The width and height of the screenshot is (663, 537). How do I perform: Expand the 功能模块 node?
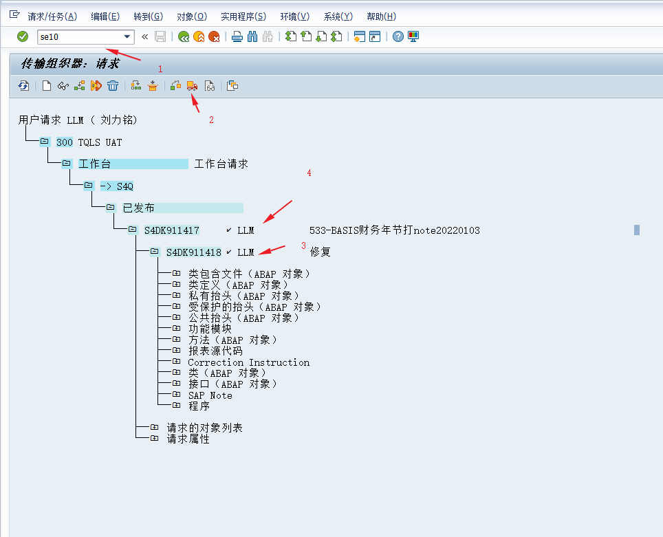177,329
